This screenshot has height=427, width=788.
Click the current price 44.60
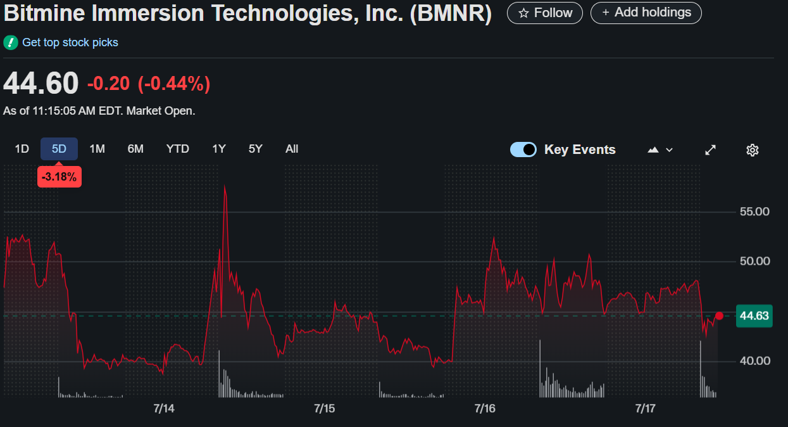pos(41,84)
